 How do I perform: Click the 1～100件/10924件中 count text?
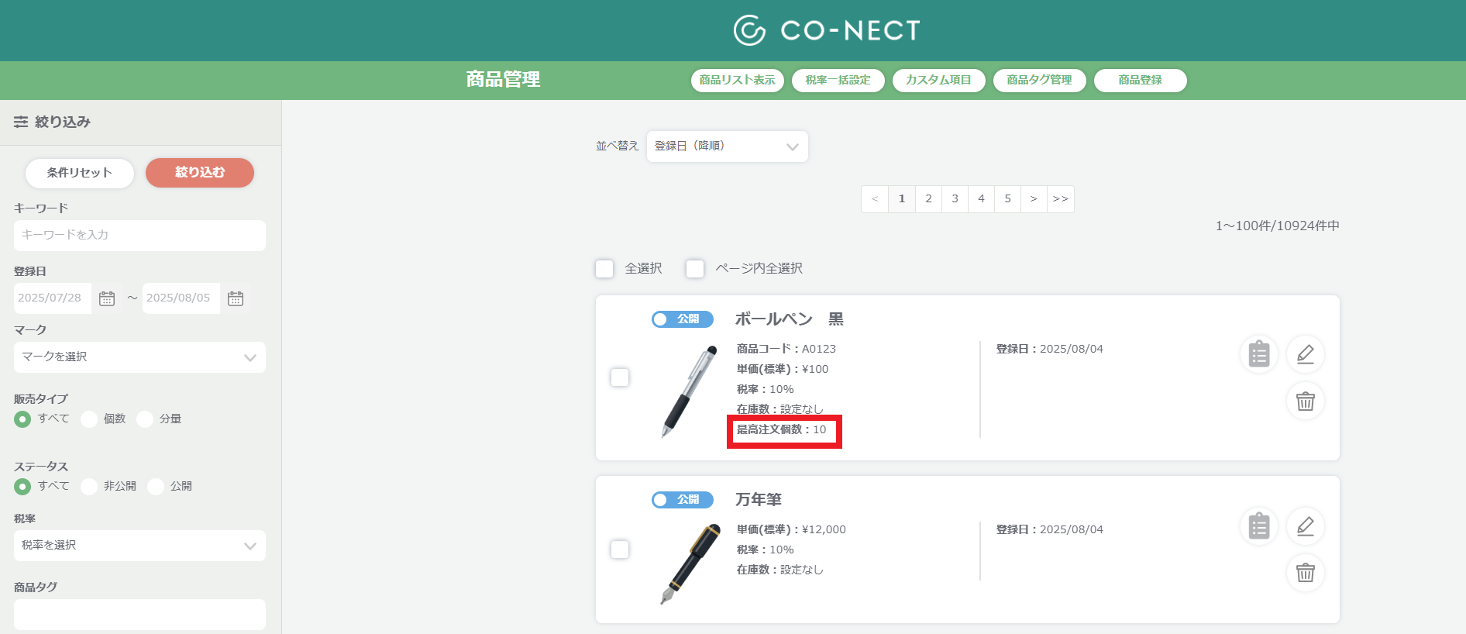pos(1277,226)
